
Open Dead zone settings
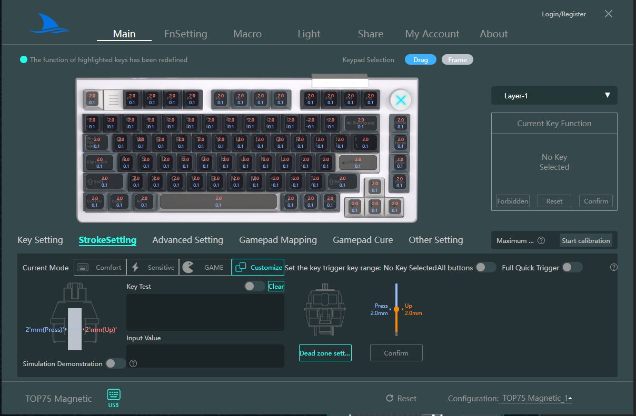point(325,353)
